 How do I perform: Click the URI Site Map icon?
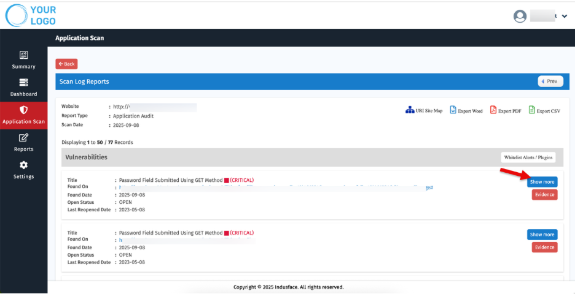[410, 110]
